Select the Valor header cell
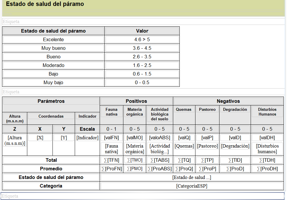 142,31
